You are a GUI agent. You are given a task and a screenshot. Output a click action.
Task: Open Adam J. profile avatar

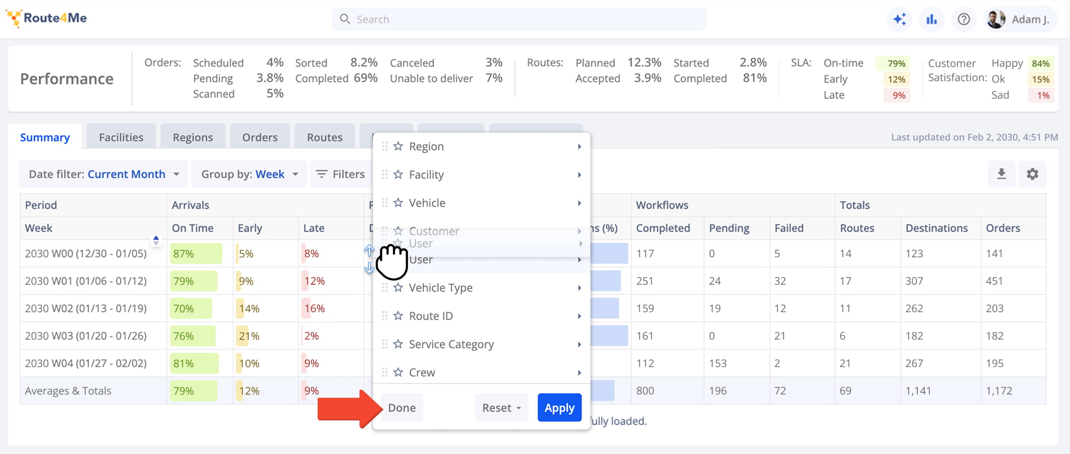(996, 19)
